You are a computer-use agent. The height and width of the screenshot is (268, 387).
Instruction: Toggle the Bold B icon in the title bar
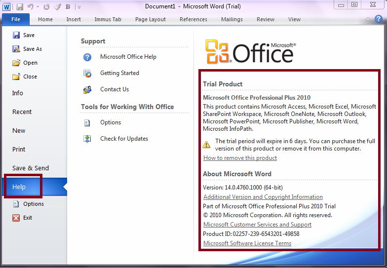pos(68,7)
